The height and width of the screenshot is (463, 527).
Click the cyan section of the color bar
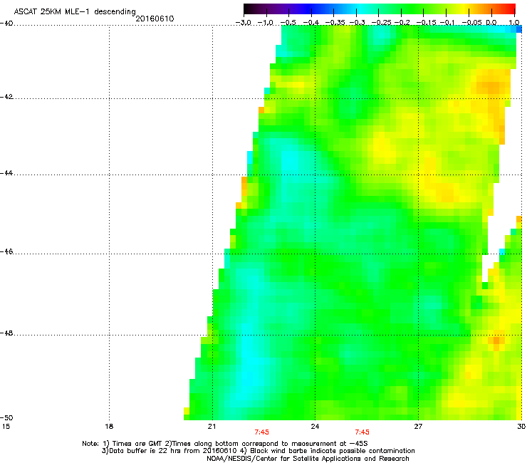[x=359, y=9]
